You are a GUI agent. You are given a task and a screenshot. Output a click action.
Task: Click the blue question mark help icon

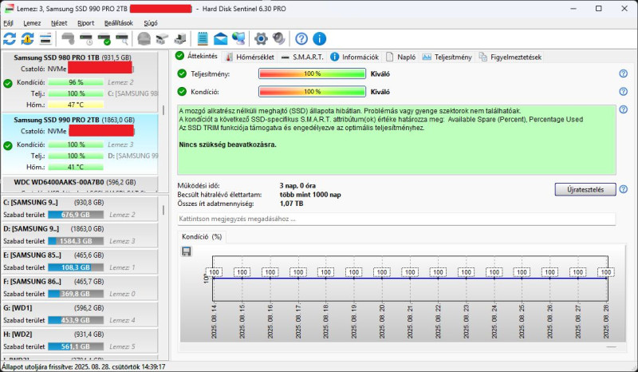301,38
